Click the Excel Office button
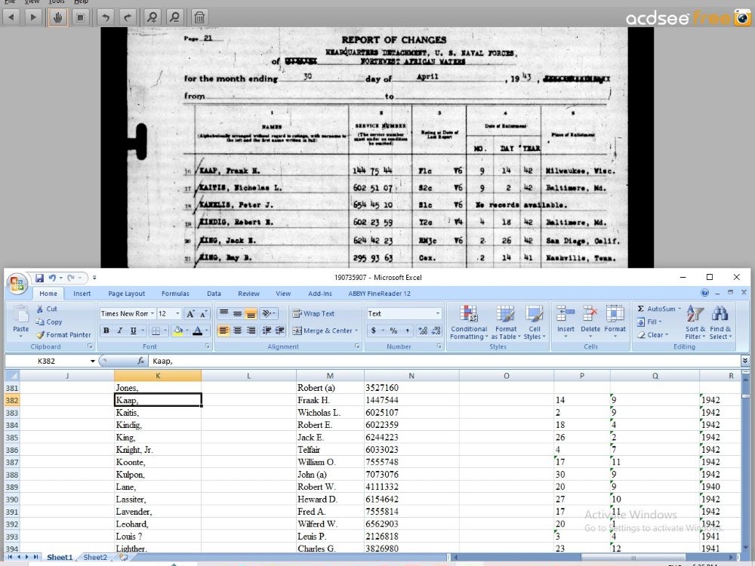The height and width of the screenshot is (566, 755). [17, 284]
